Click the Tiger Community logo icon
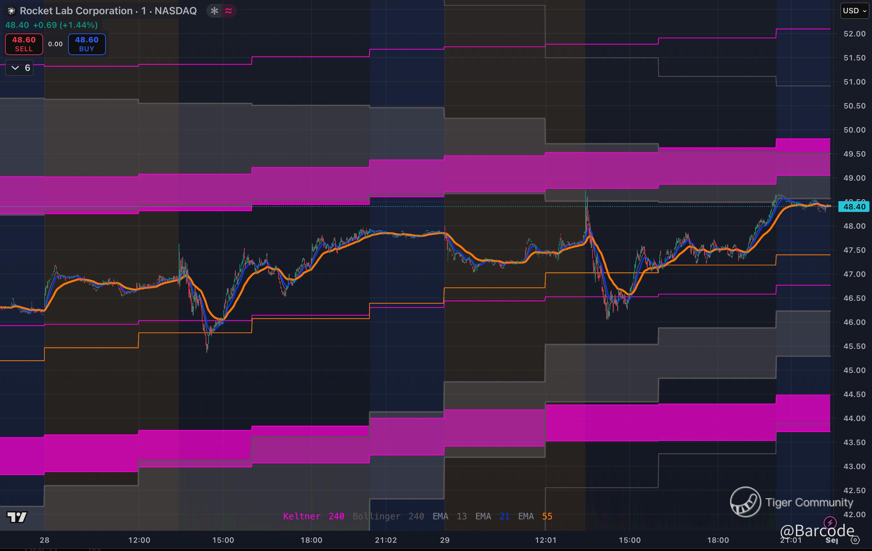Image resolution: width=872 pixels, height=551 pixels. coord(745,502)
